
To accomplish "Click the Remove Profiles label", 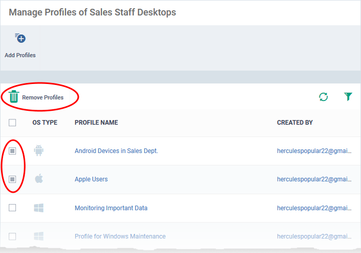I will tap(43, 97).
